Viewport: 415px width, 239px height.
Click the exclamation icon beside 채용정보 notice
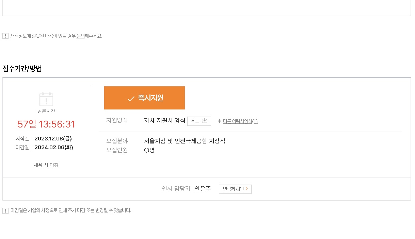(5, 36)
